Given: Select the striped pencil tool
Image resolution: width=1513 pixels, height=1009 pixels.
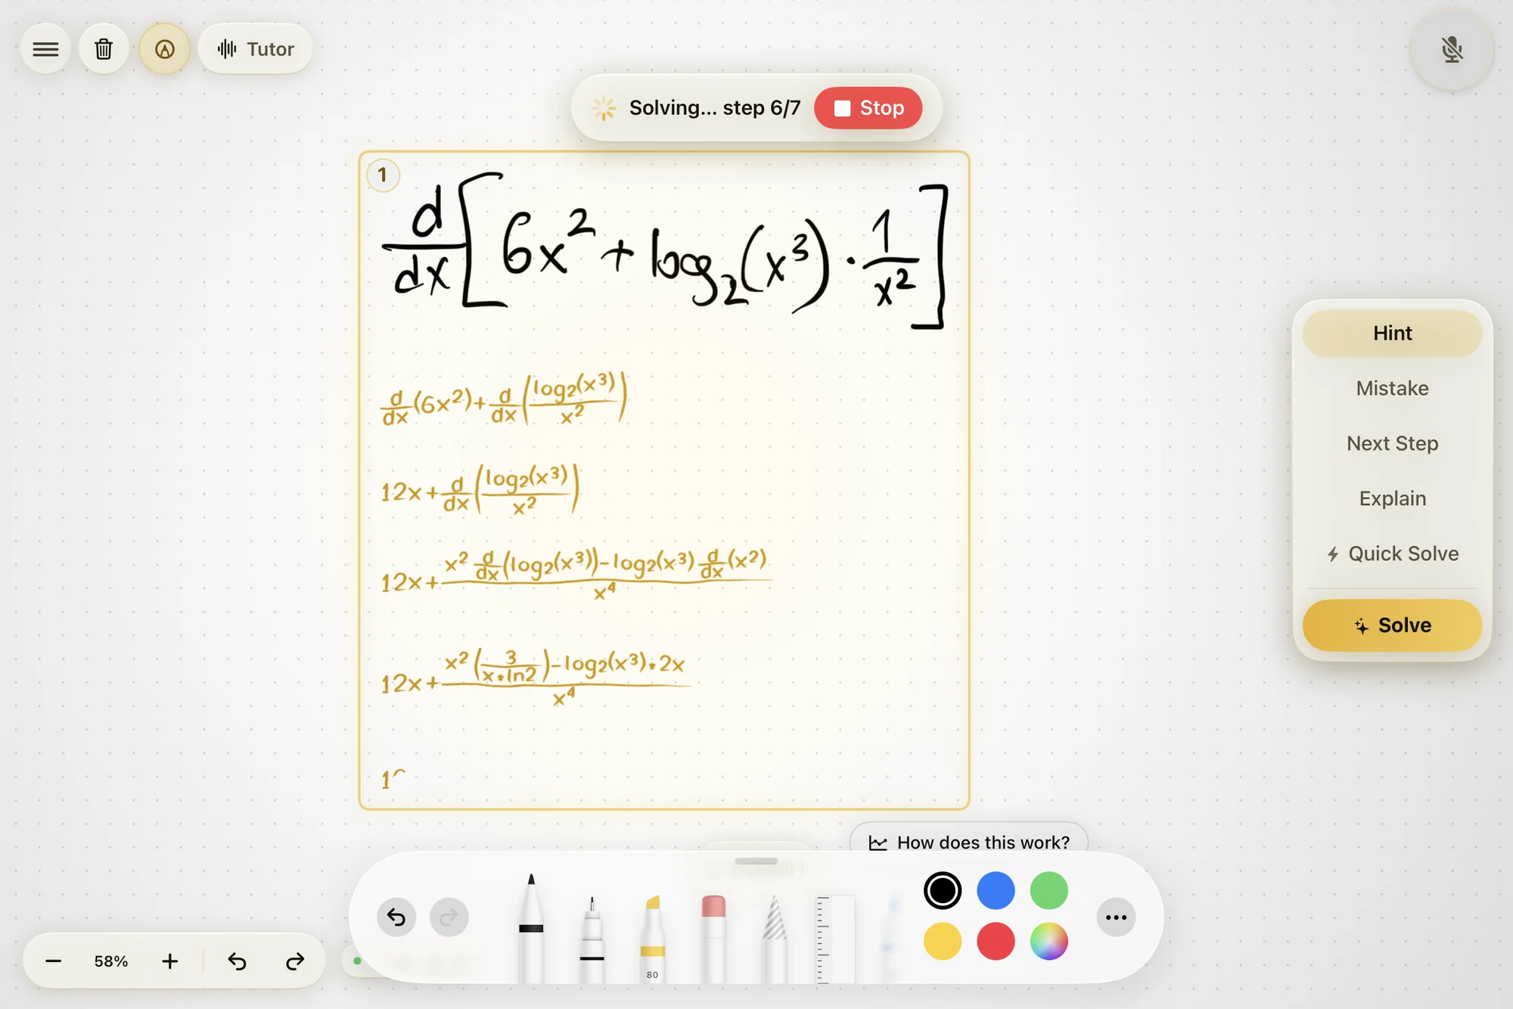Looking at the screenshot, I should coord(774,938).
